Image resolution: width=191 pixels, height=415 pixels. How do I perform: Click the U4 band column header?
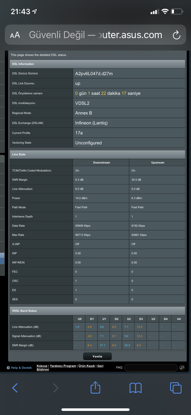point(179,319)
